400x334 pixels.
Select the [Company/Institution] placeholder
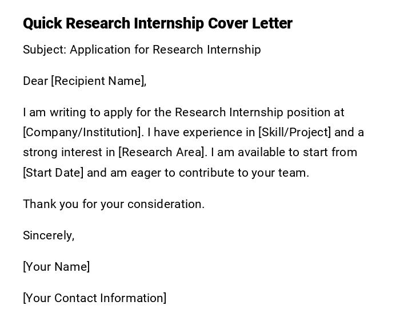(82, 132)
